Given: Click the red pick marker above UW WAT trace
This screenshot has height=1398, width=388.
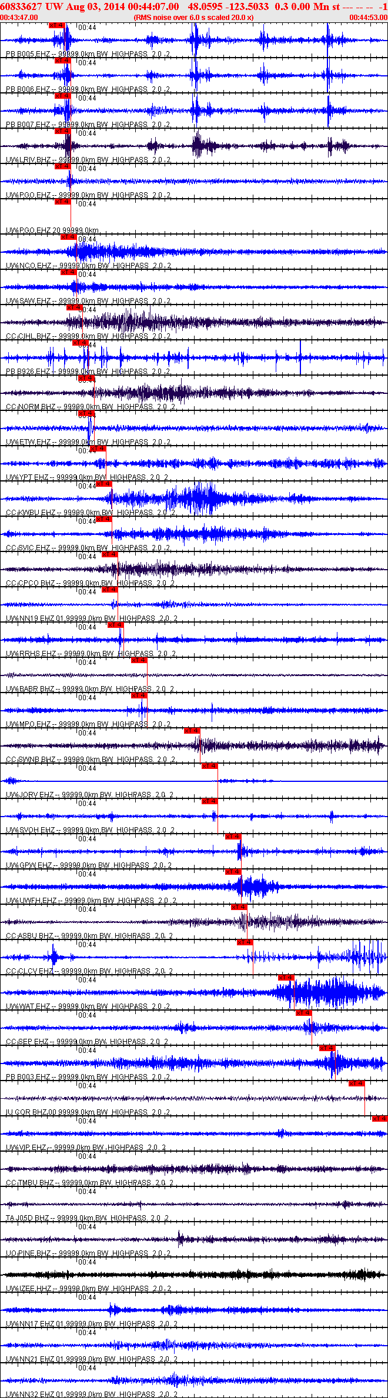Looking at the screenshot, I should [286, 978].
